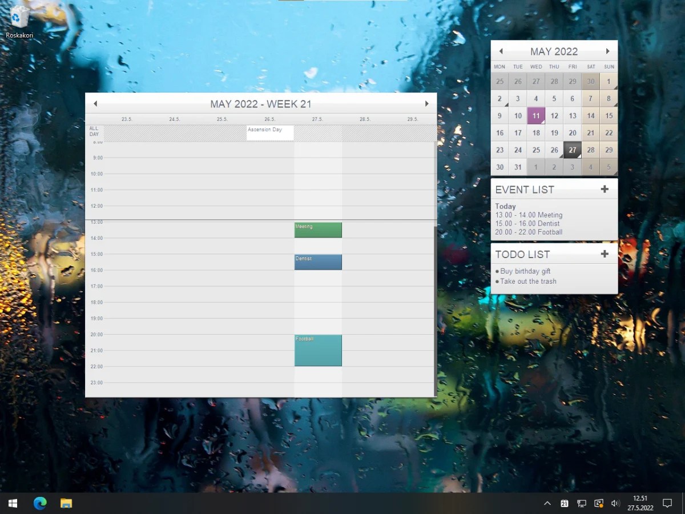
Task: Open the '20.00 - 22.00 Football' entry in Event List
Action: pos(529,231)
